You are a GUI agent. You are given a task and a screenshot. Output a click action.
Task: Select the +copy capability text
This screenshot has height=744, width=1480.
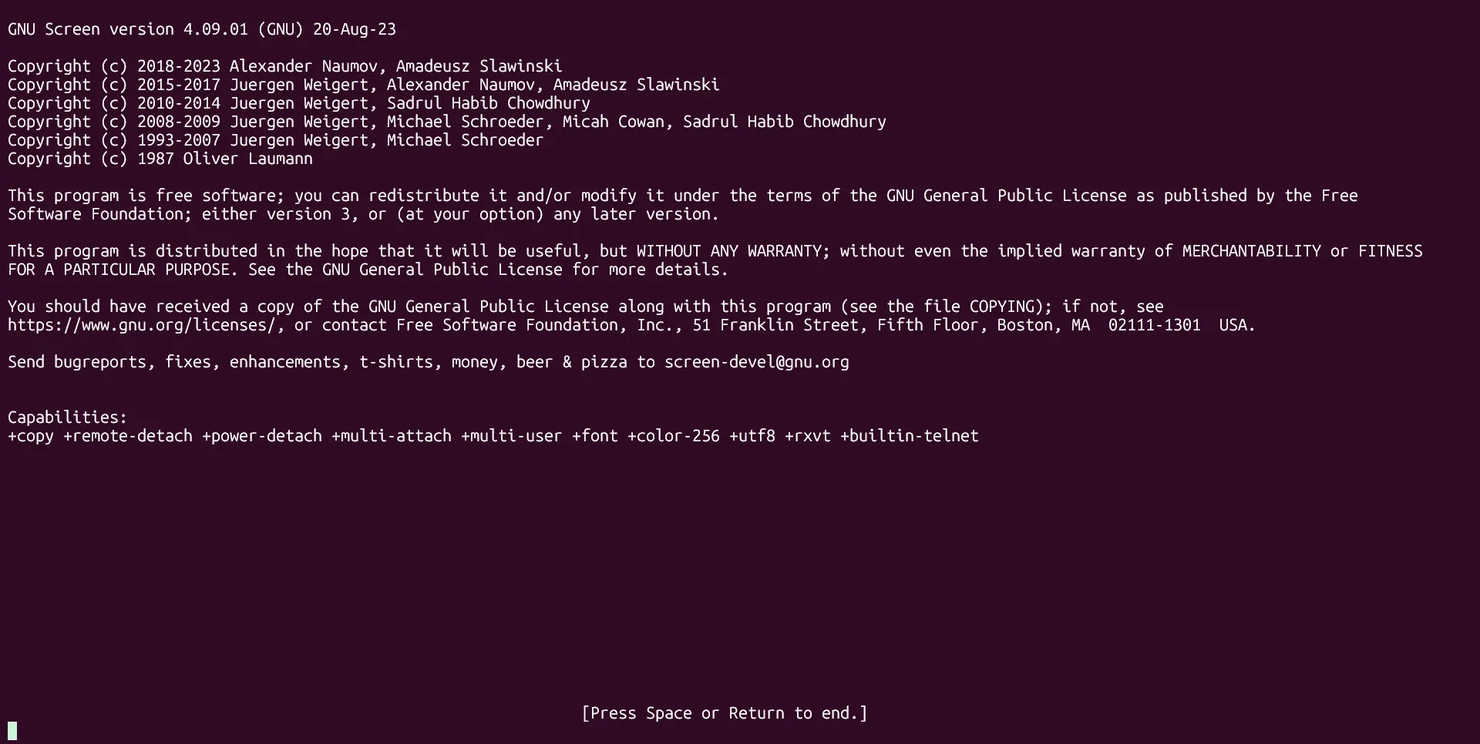pos(31,436)
